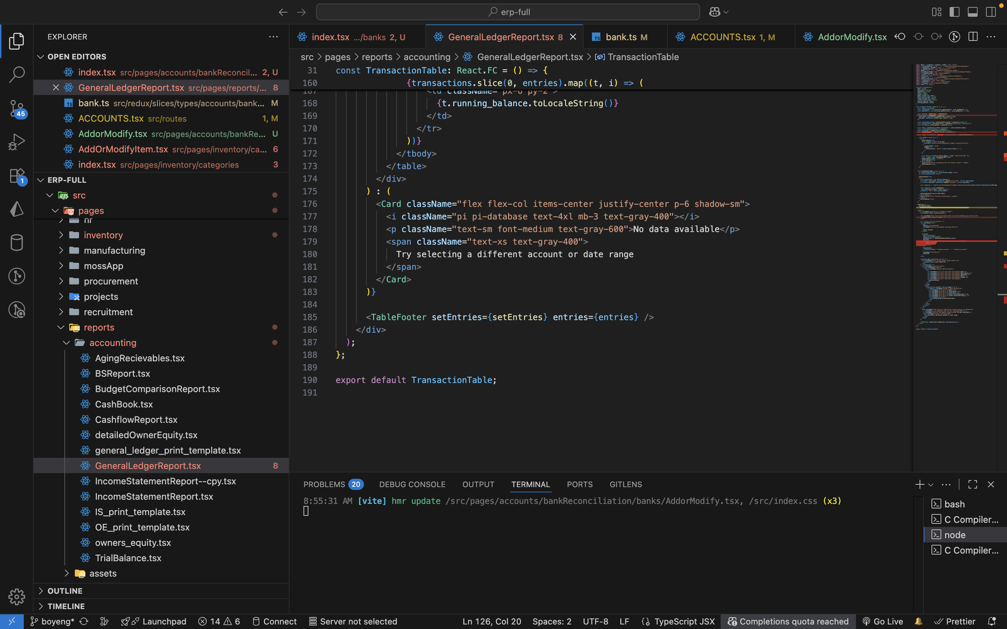Viewport: 1007px width, 629px height.
Task: Open the Manage settings gear
Action: 17,597
